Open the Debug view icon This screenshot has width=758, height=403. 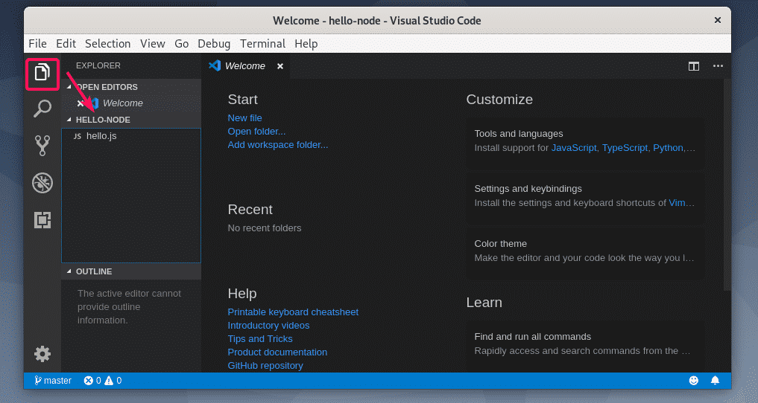coord(42,183)
